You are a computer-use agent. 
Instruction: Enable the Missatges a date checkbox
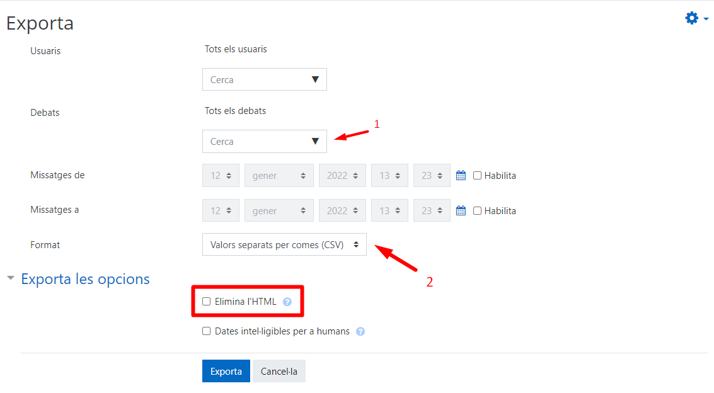click(477, 210)
